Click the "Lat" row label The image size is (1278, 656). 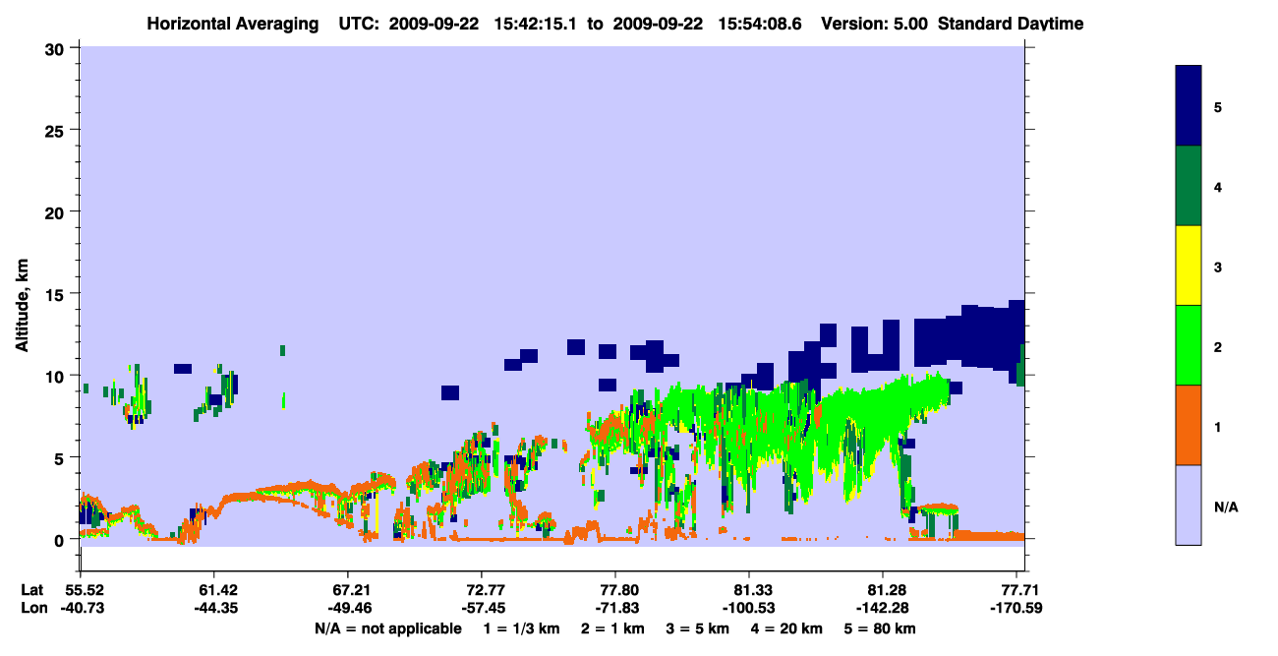[x=31, y=590]
